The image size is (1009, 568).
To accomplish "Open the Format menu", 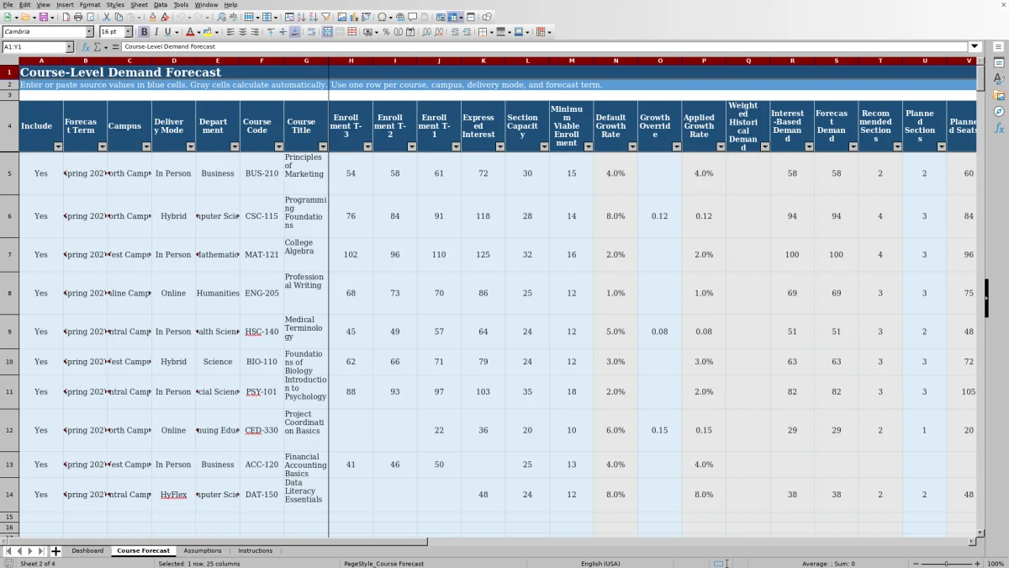I will [90, 4].
